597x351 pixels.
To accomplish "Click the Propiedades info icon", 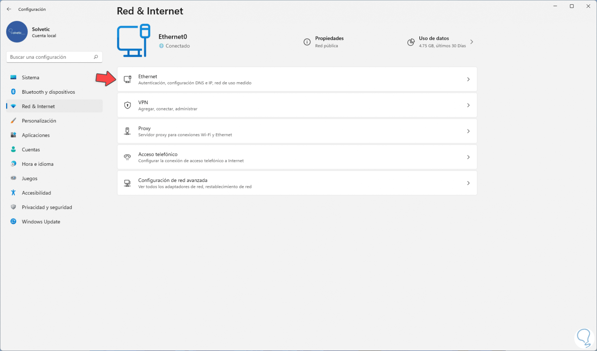I will 307,42.
